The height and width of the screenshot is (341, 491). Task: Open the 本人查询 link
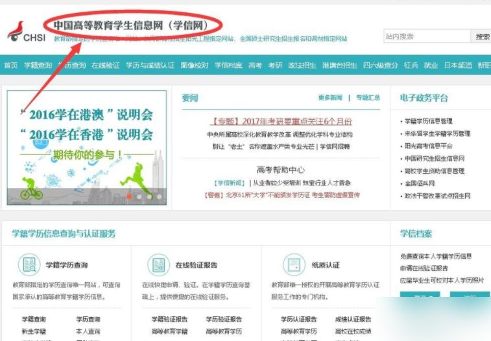coord(88,331)
